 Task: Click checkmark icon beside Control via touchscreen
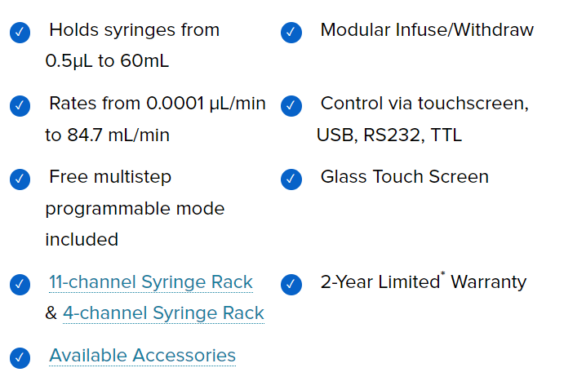click(291, 106)
